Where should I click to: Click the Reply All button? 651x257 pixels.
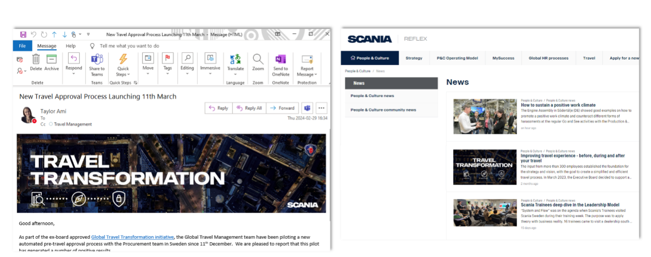[249, 108]
